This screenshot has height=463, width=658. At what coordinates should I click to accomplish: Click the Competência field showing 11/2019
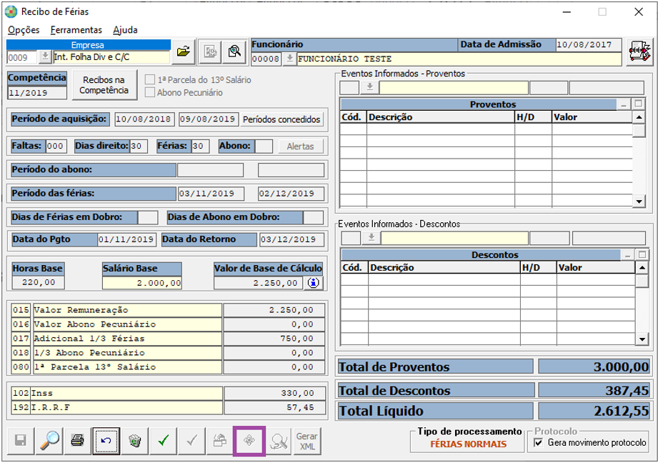coord(37,93)
